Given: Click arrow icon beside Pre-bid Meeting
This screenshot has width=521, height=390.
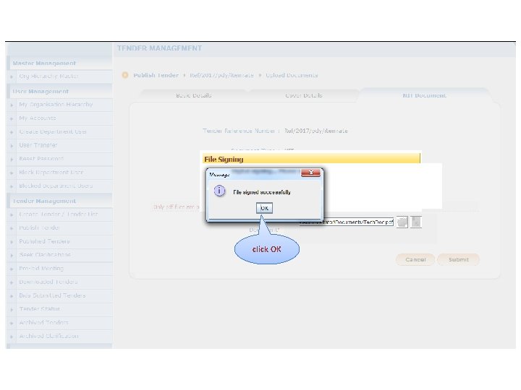Looking at the screenshot, I should [12, 269].
